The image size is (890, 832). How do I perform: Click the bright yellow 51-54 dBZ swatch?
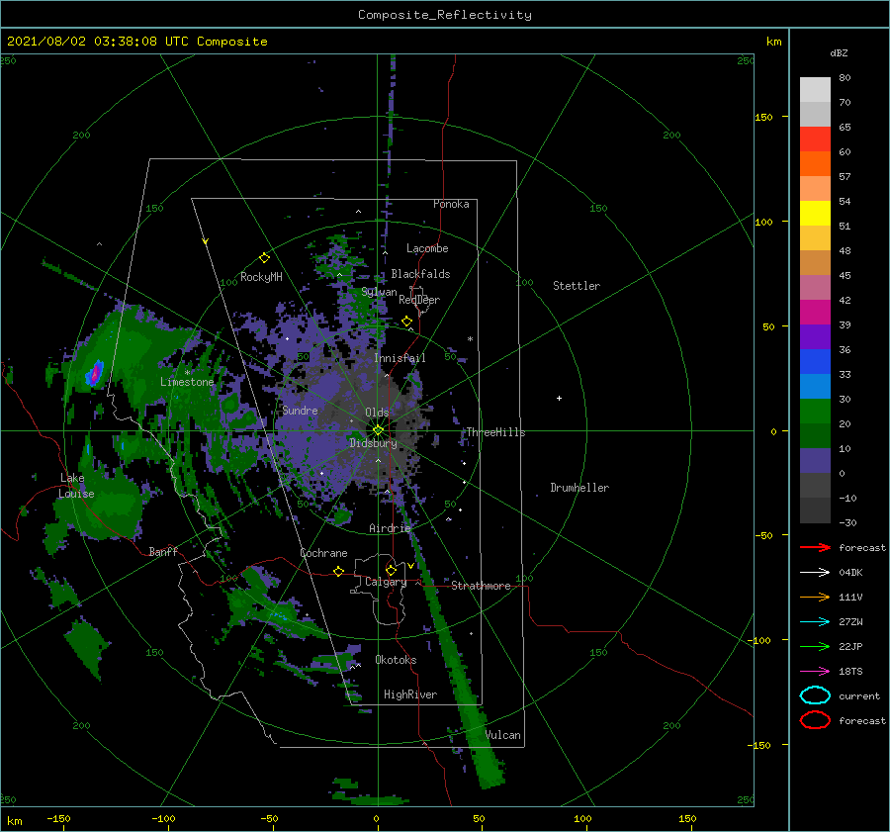tap(815, 214)
